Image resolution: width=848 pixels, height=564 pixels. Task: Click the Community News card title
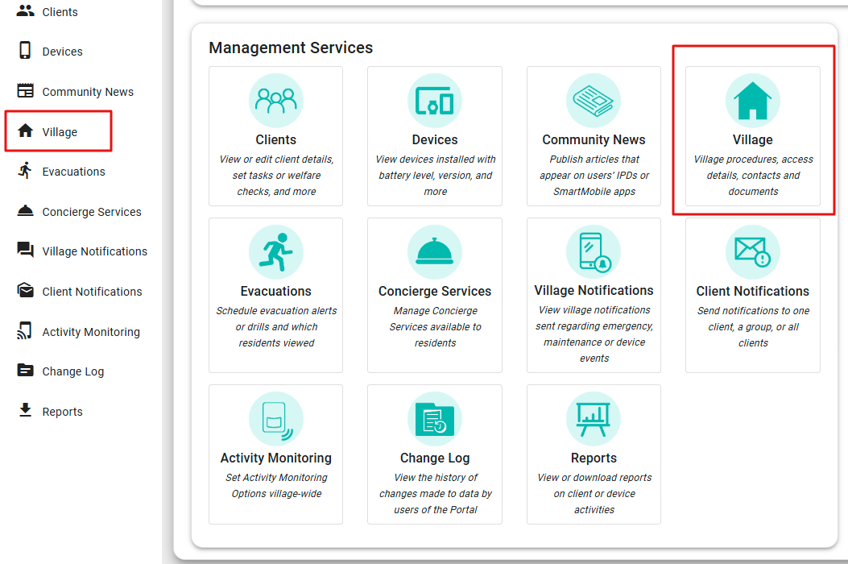(594, 139)
